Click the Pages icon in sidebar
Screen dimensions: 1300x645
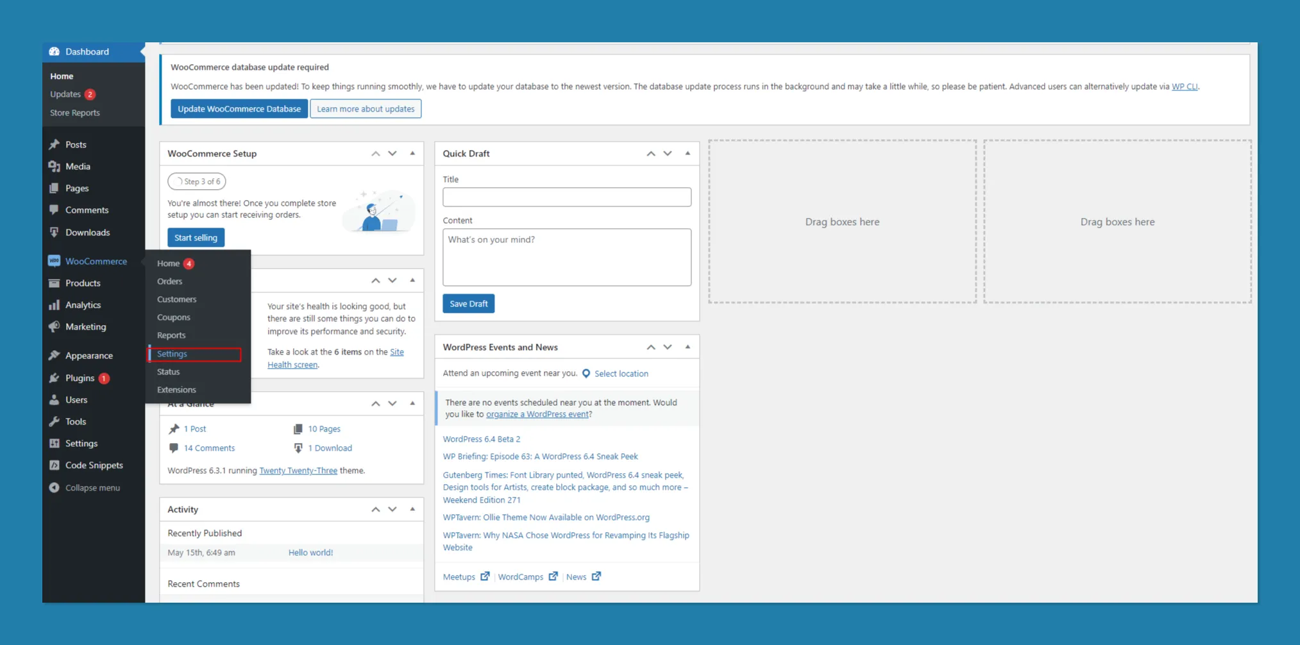click(55, 188)
